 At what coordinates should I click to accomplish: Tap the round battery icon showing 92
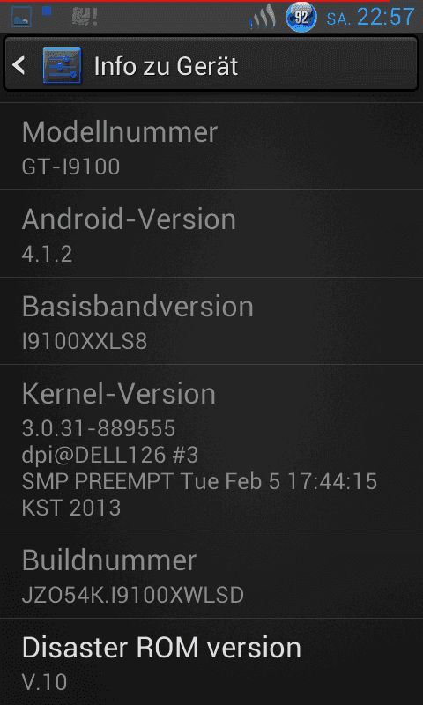coord(301,18)
